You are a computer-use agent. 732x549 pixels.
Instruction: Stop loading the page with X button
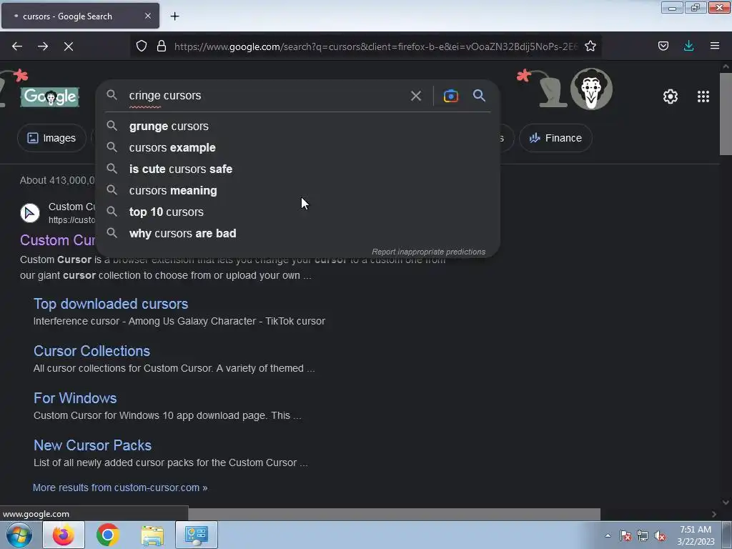point(69,46)
